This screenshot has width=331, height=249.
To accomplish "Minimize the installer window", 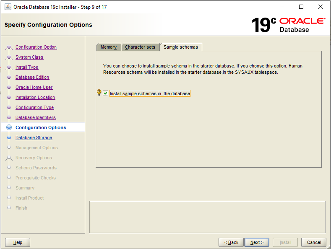I will (282, 7).
